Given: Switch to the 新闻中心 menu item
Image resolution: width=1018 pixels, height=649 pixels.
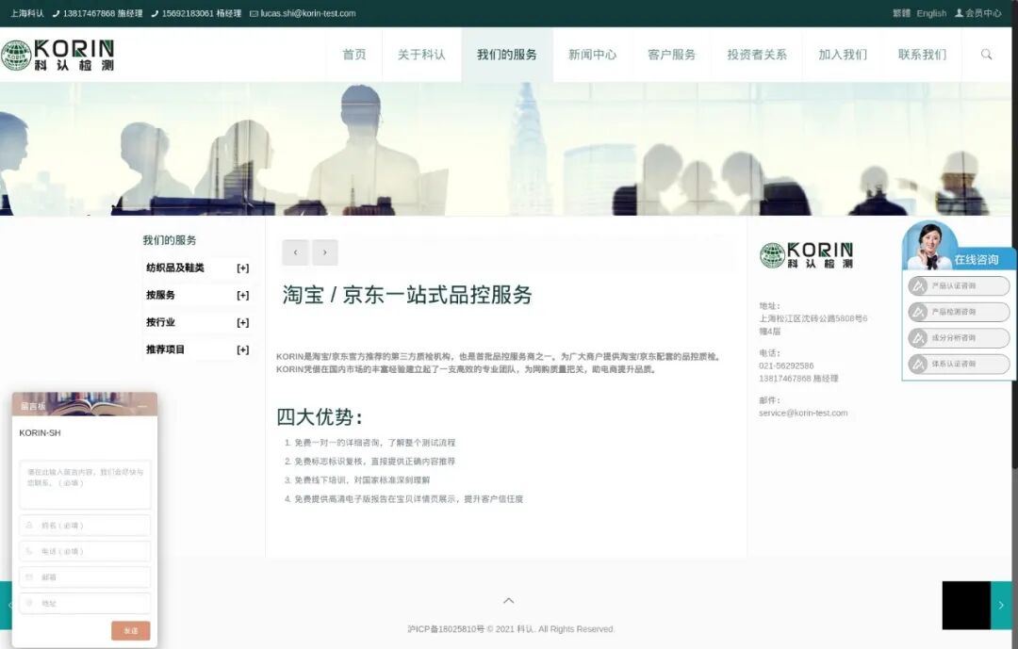Looking at the screenshot, I should 592,55.
